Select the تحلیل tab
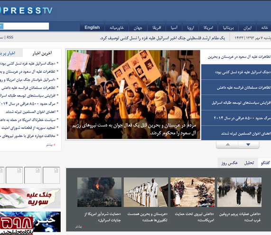The width and height of the screenshot is (271, 235). tap(249, 163)
